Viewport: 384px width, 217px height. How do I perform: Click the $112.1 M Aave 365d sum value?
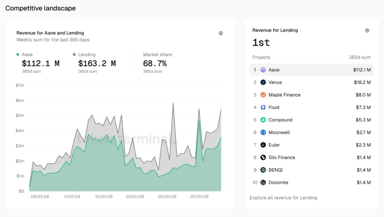pyautogui.click(x=40, y=64)
